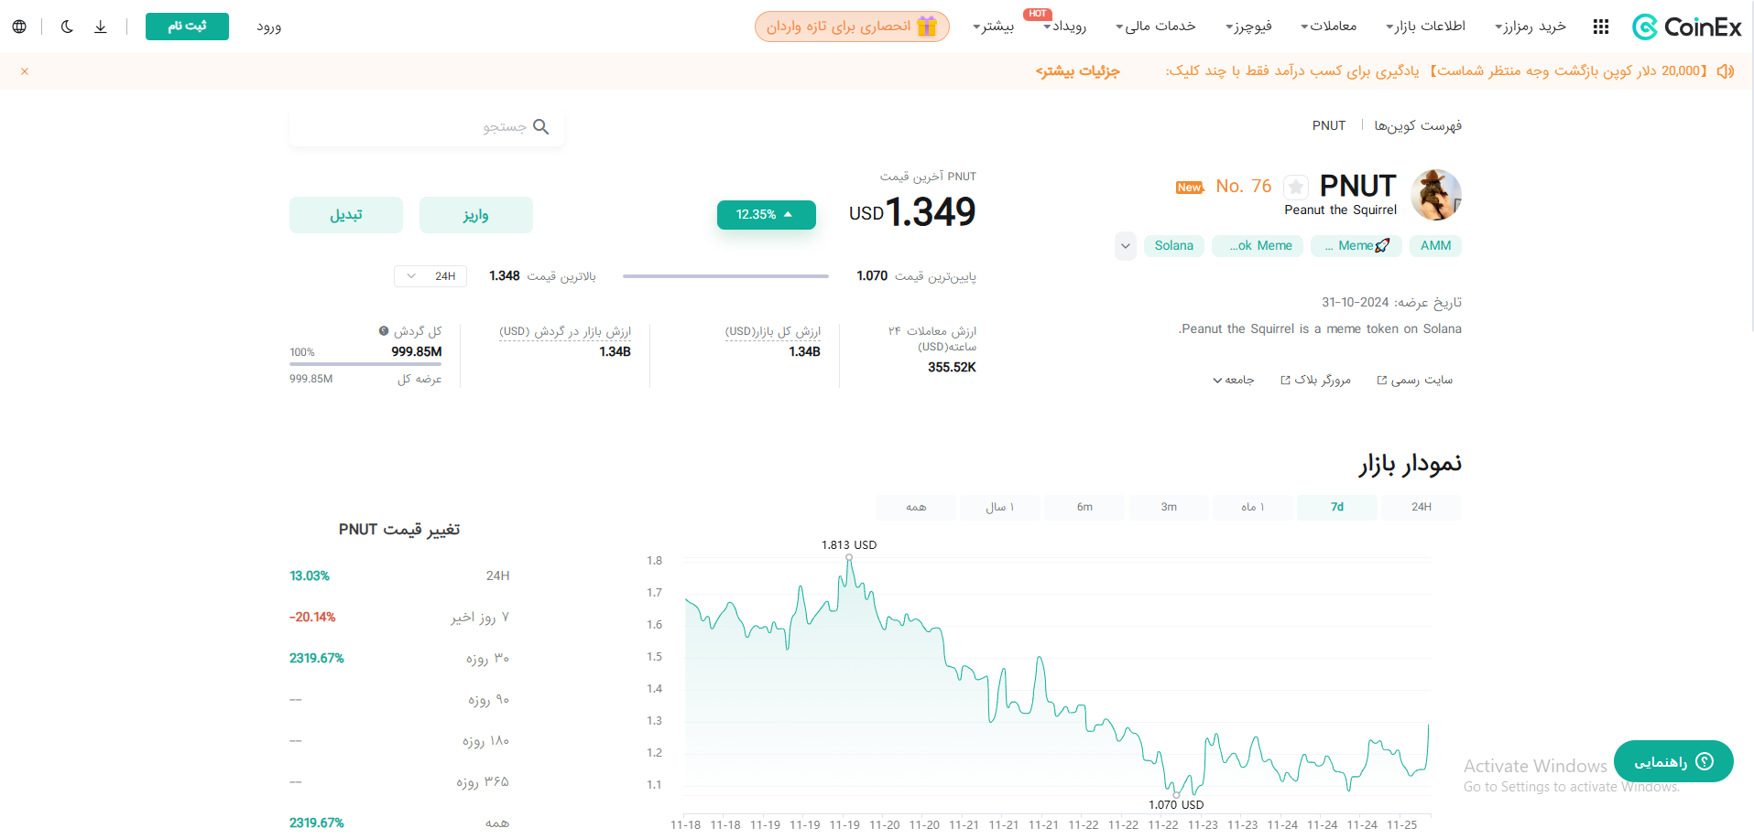Select the 3m chart tab
The width and height of the screenshot is (1754, 839).
(1169, 507)
